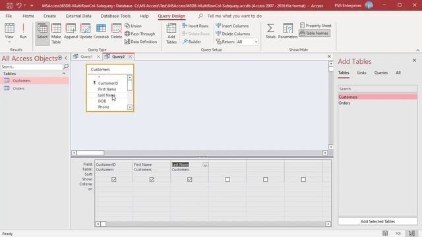422x237 pixels.
Task: Open the expression Builder
Action: [191, 41]
